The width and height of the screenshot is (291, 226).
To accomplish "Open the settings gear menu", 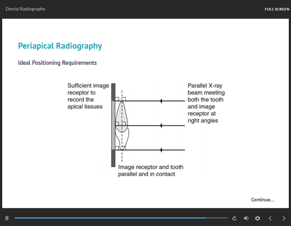I will (x=257, y=218).
